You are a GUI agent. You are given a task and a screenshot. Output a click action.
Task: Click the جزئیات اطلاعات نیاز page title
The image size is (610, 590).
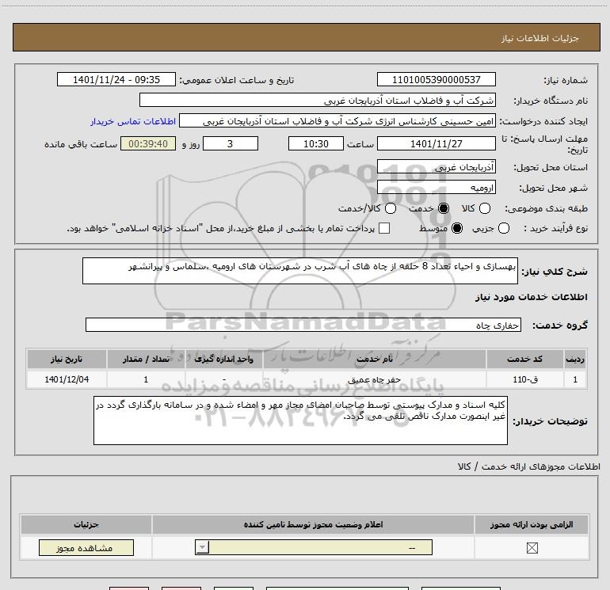point(539,38)
